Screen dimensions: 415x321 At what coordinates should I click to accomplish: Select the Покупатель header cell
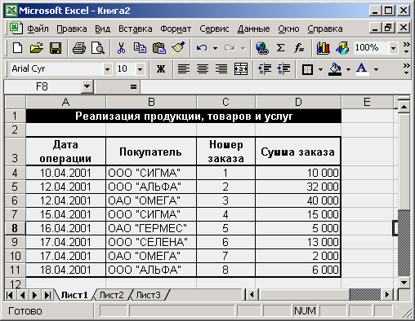(151, 152)
